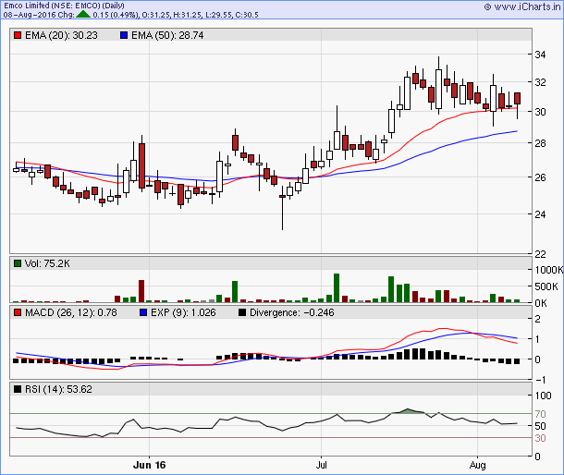Click the 500K volume axis label
564x475 pixels.
click(x=546, y=286)
